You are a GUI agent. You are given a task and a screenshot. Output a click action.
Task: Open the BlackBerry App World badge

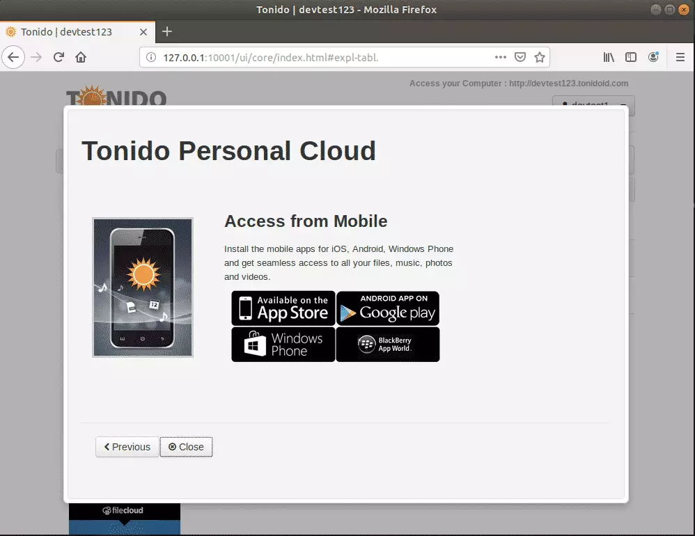[x=388, y=345]
